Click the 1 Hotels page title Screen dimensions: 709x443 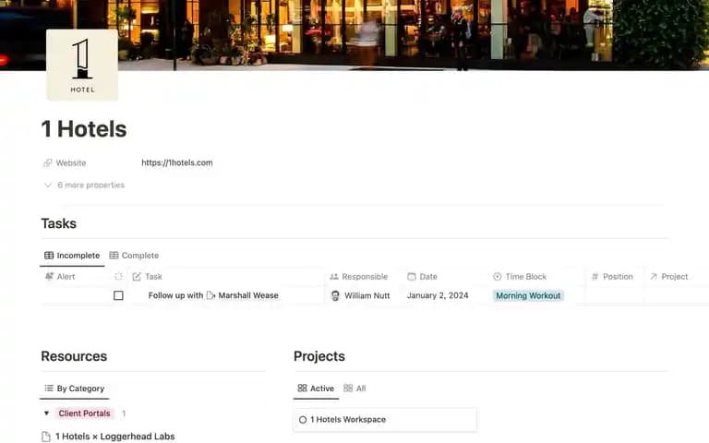pyautogui.click(x=84, y=129)
